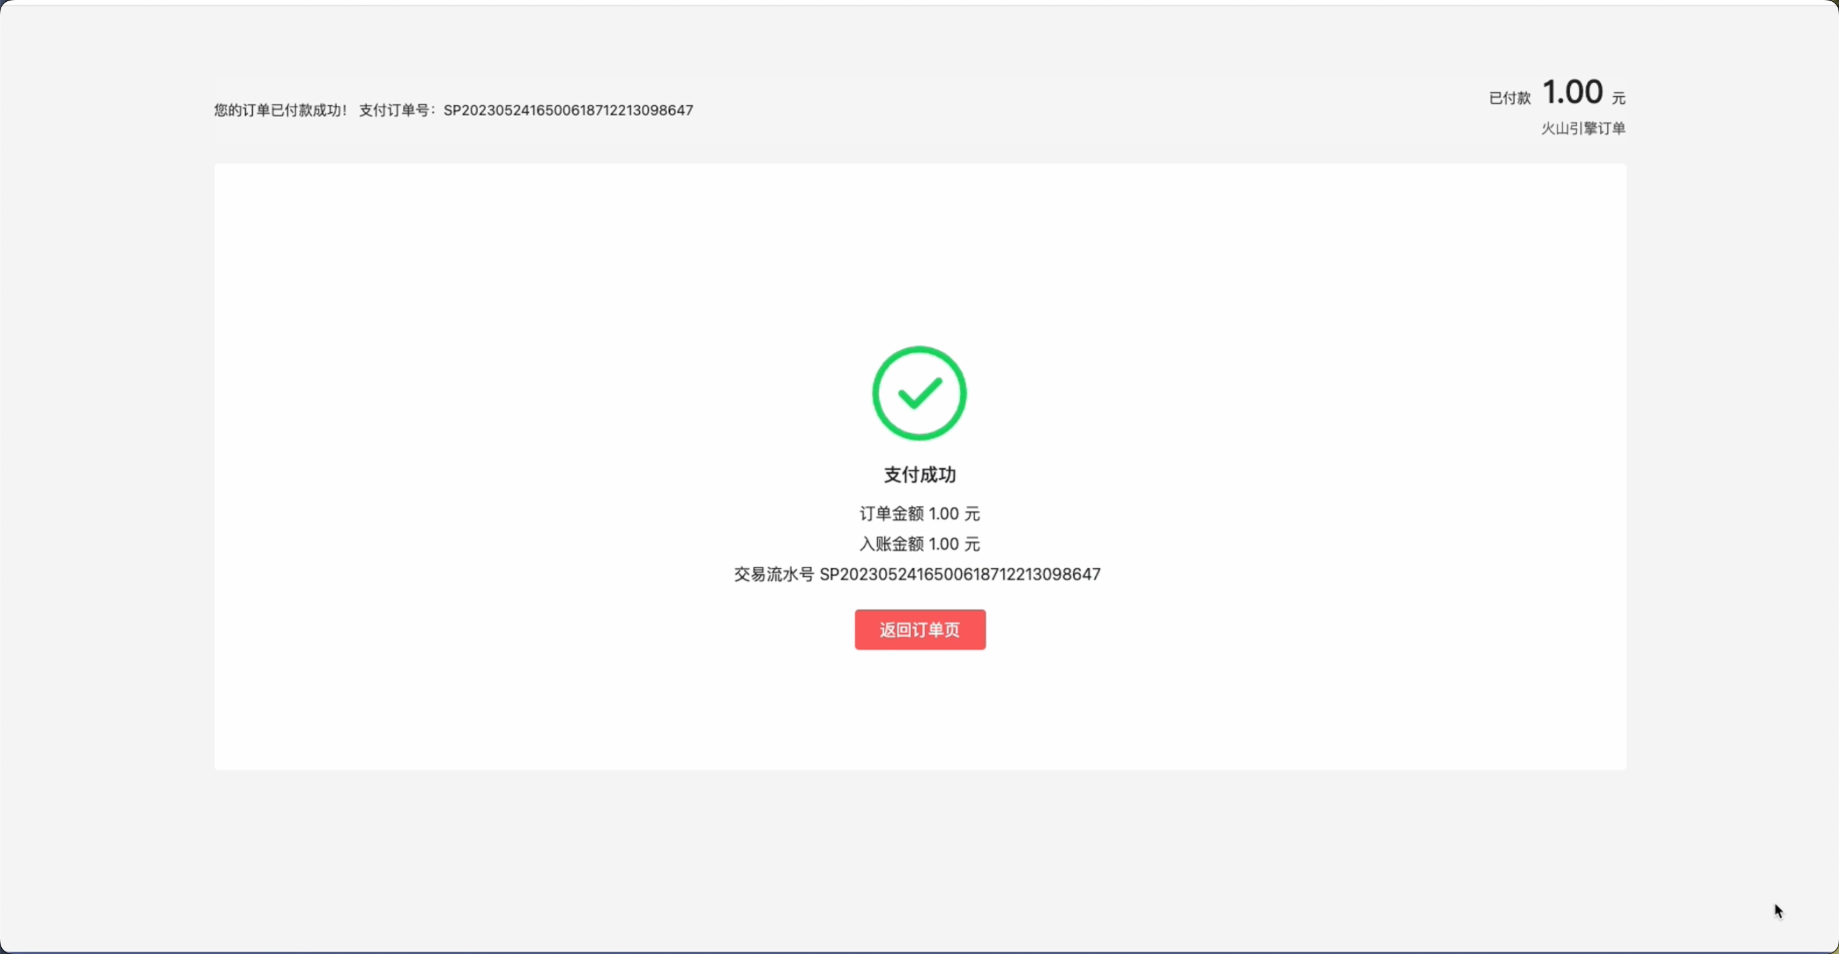1839x954 pixels.
Task: Click the 1.00 元 value after 入账金额
Action: click(x=955, y=544)
